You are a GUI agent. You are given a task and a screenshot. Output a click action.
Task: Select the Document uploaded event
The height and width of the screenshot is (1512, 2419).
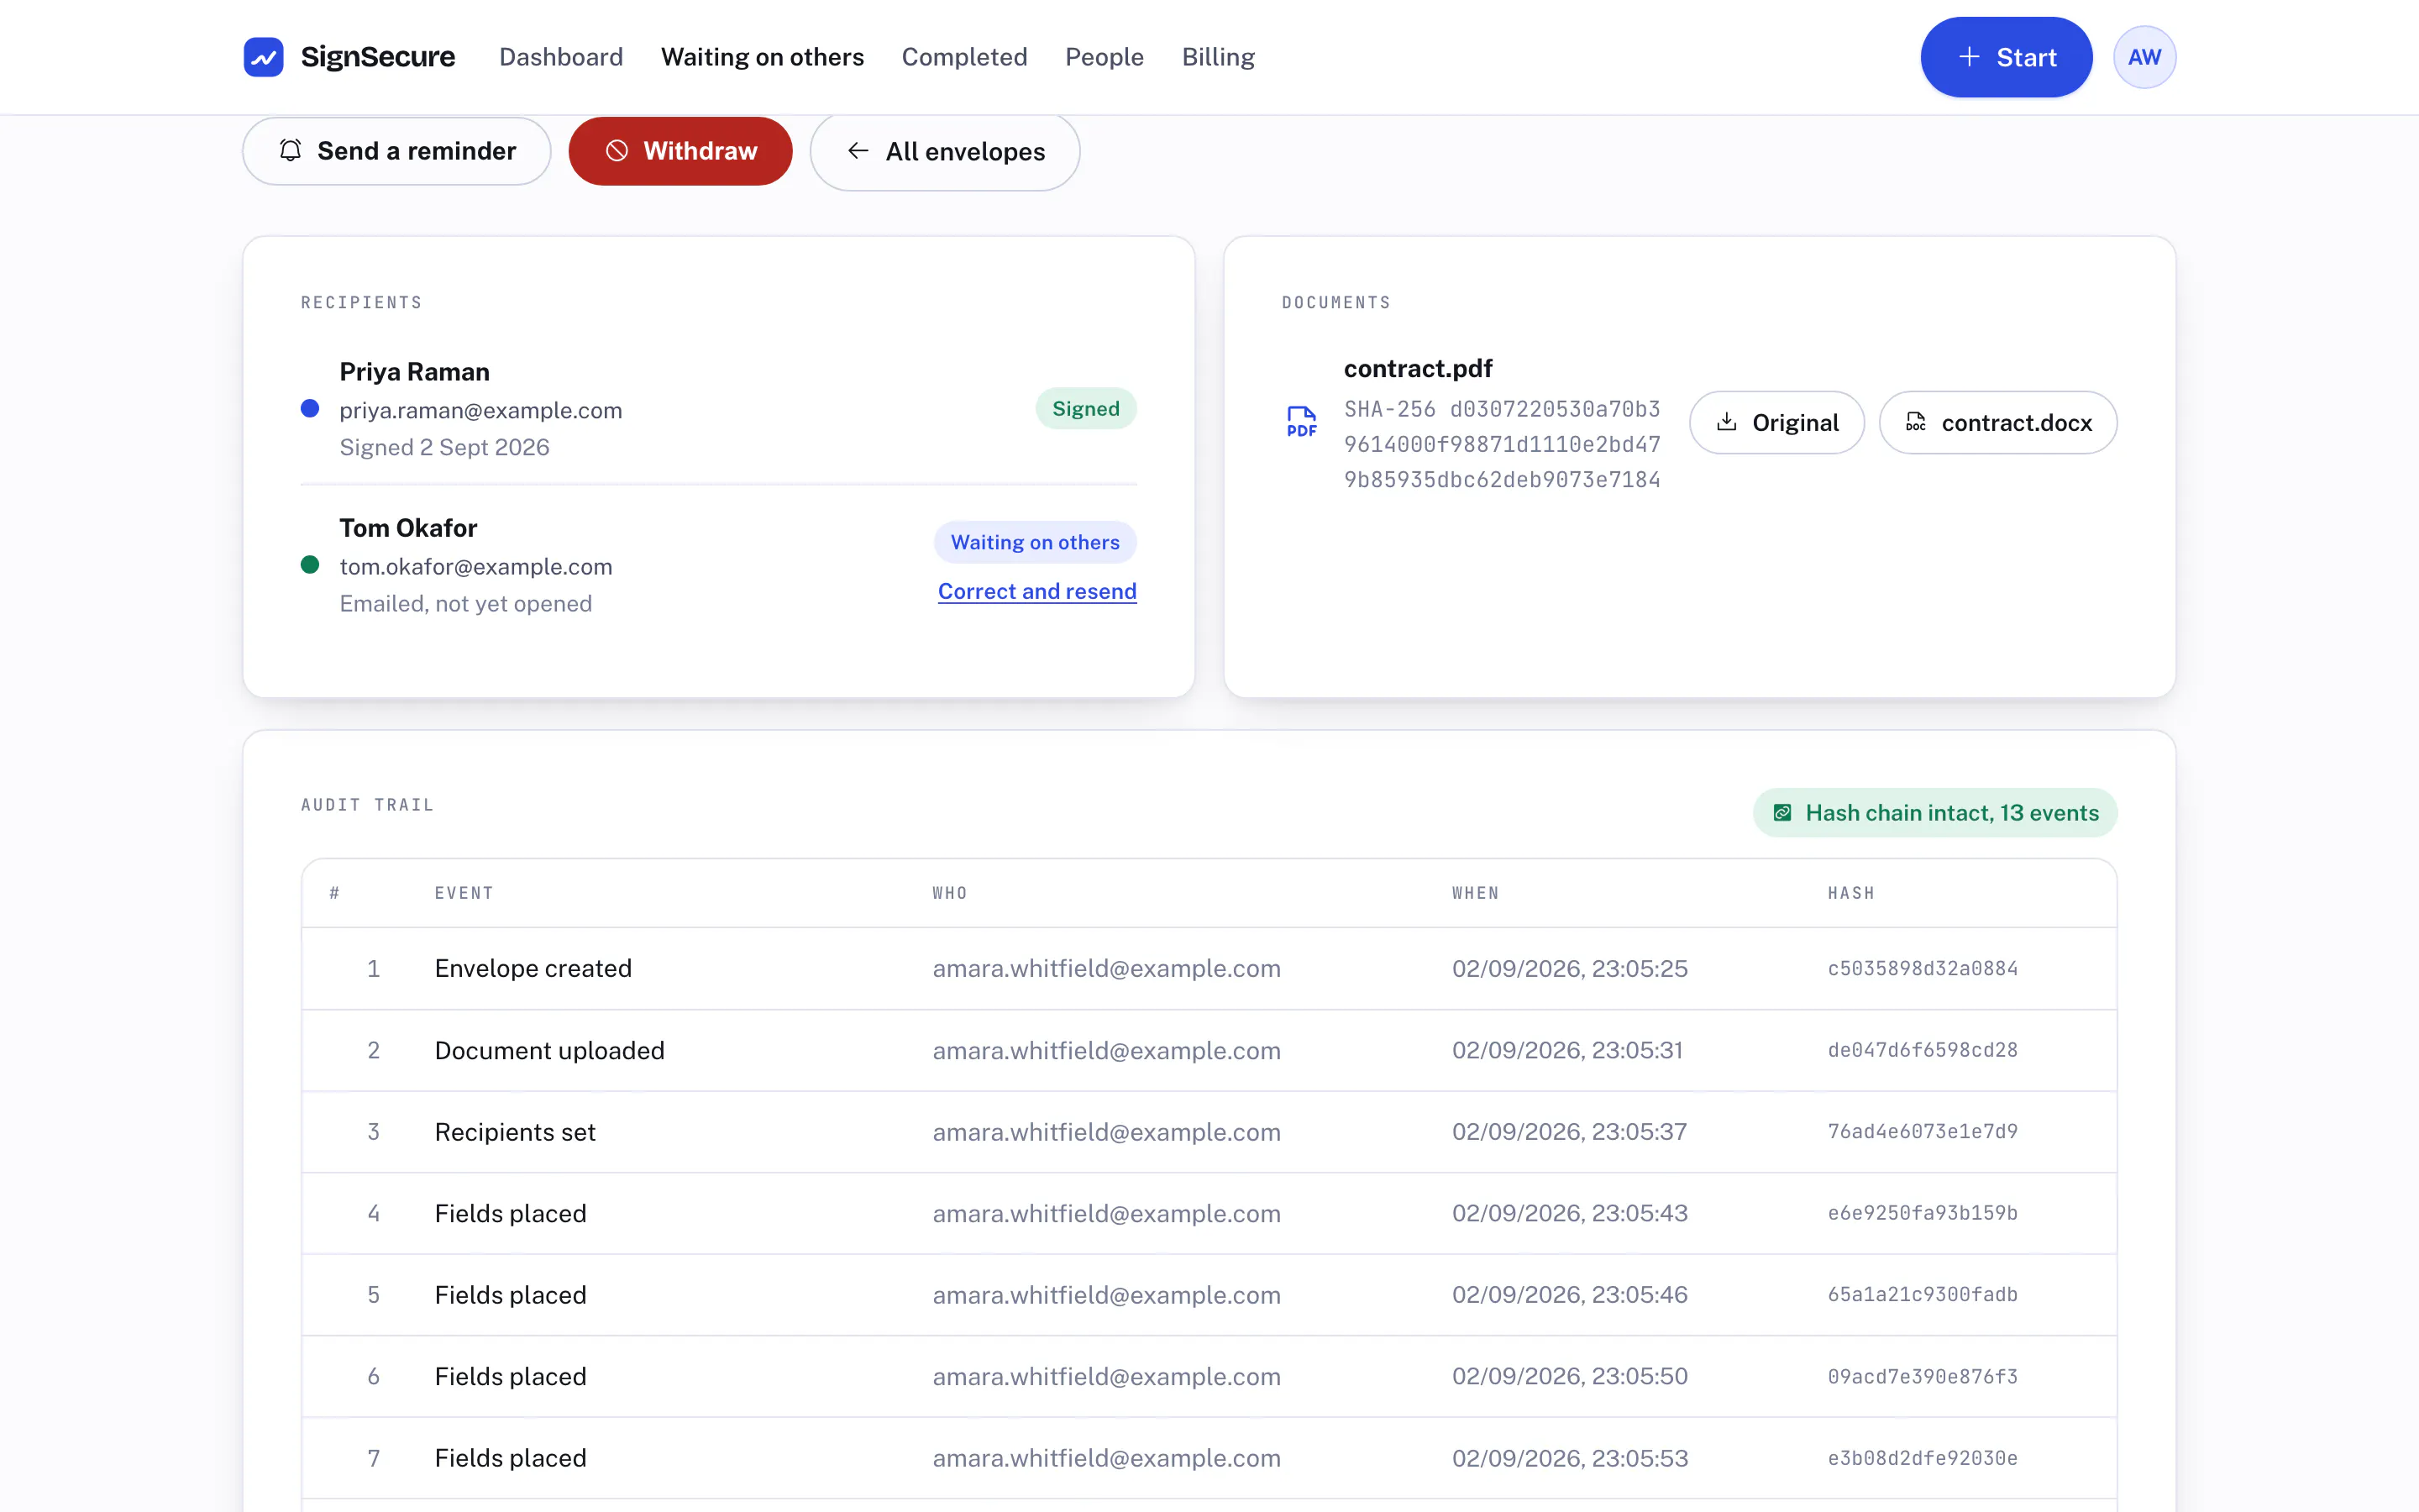coord(550,1050)
